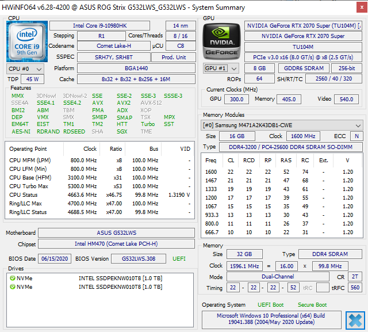Click the Comet Lake-H codename field
The height and width of the screenshot is (332, 368).
point(114,46)
